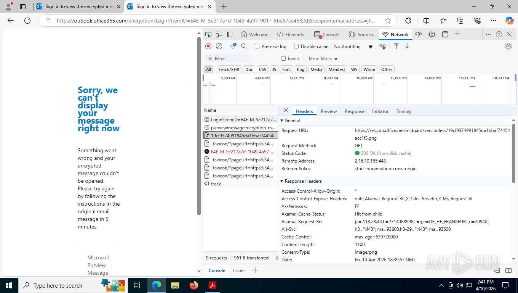The width and height of the screenshot is (518, 293).
Task: Open browser Collections icon
Action: click(460, 21)
